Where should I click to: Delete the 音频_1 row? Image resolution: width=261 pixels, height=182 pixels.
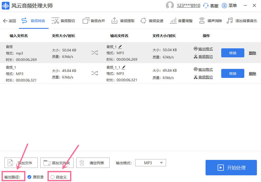pyautogui.click(x=253, y=74)
